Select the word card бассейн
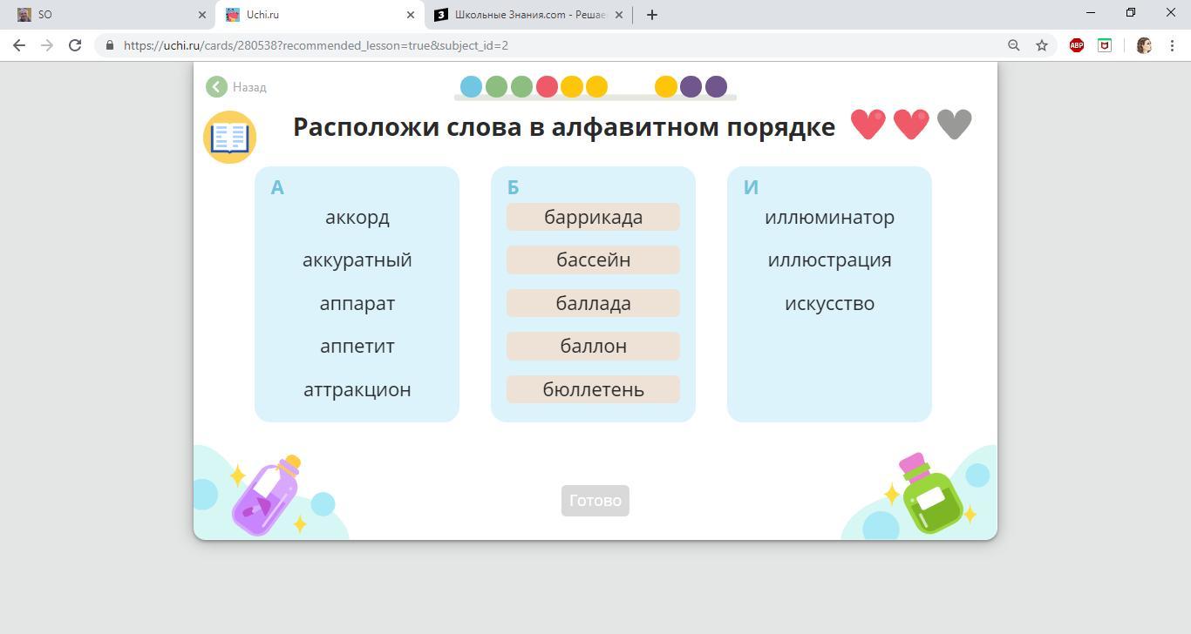This screenshot has width=1191, height=634. click(593, 260)
